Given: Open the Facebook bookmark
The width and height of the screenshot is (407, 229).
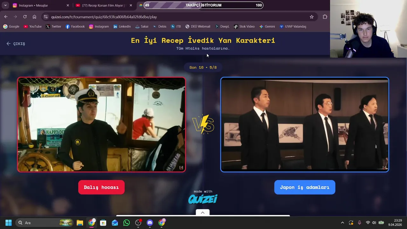Looking at the screenshot, I should (75, 26).
